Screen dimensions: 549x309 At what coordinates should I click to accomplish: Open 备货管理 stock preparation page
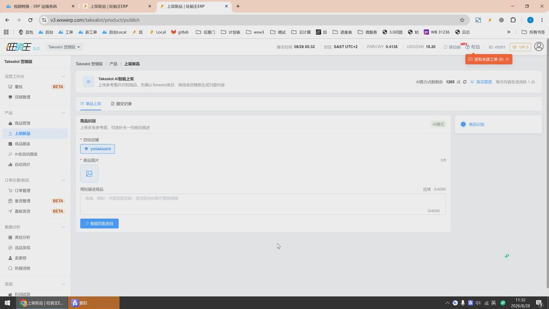[35, 201]
